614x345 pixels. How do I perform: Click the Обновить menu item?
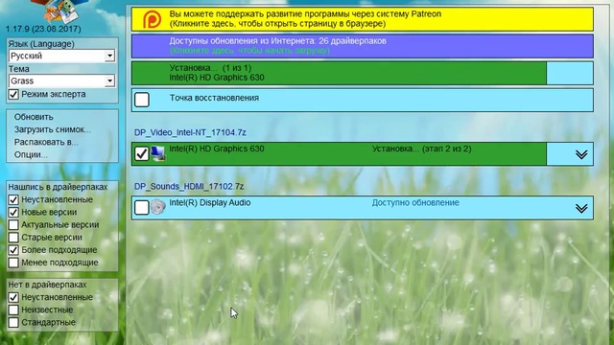click(34, 117)
